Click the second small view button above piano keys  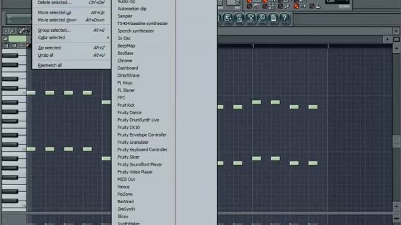tap(14, 46)
